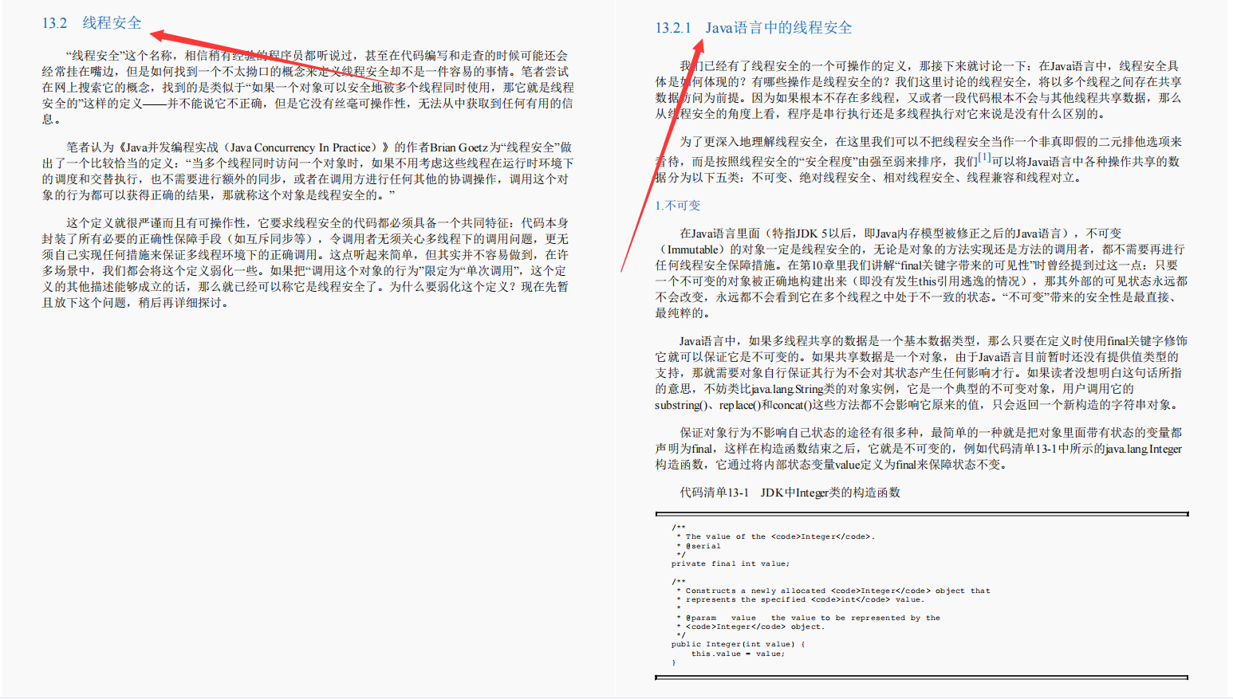The height and width of the screenshot is (699, 1233).
Task: Click the paragraph starting "Java语言中，如果多线程共享的数据"
Action: point(921,373)
